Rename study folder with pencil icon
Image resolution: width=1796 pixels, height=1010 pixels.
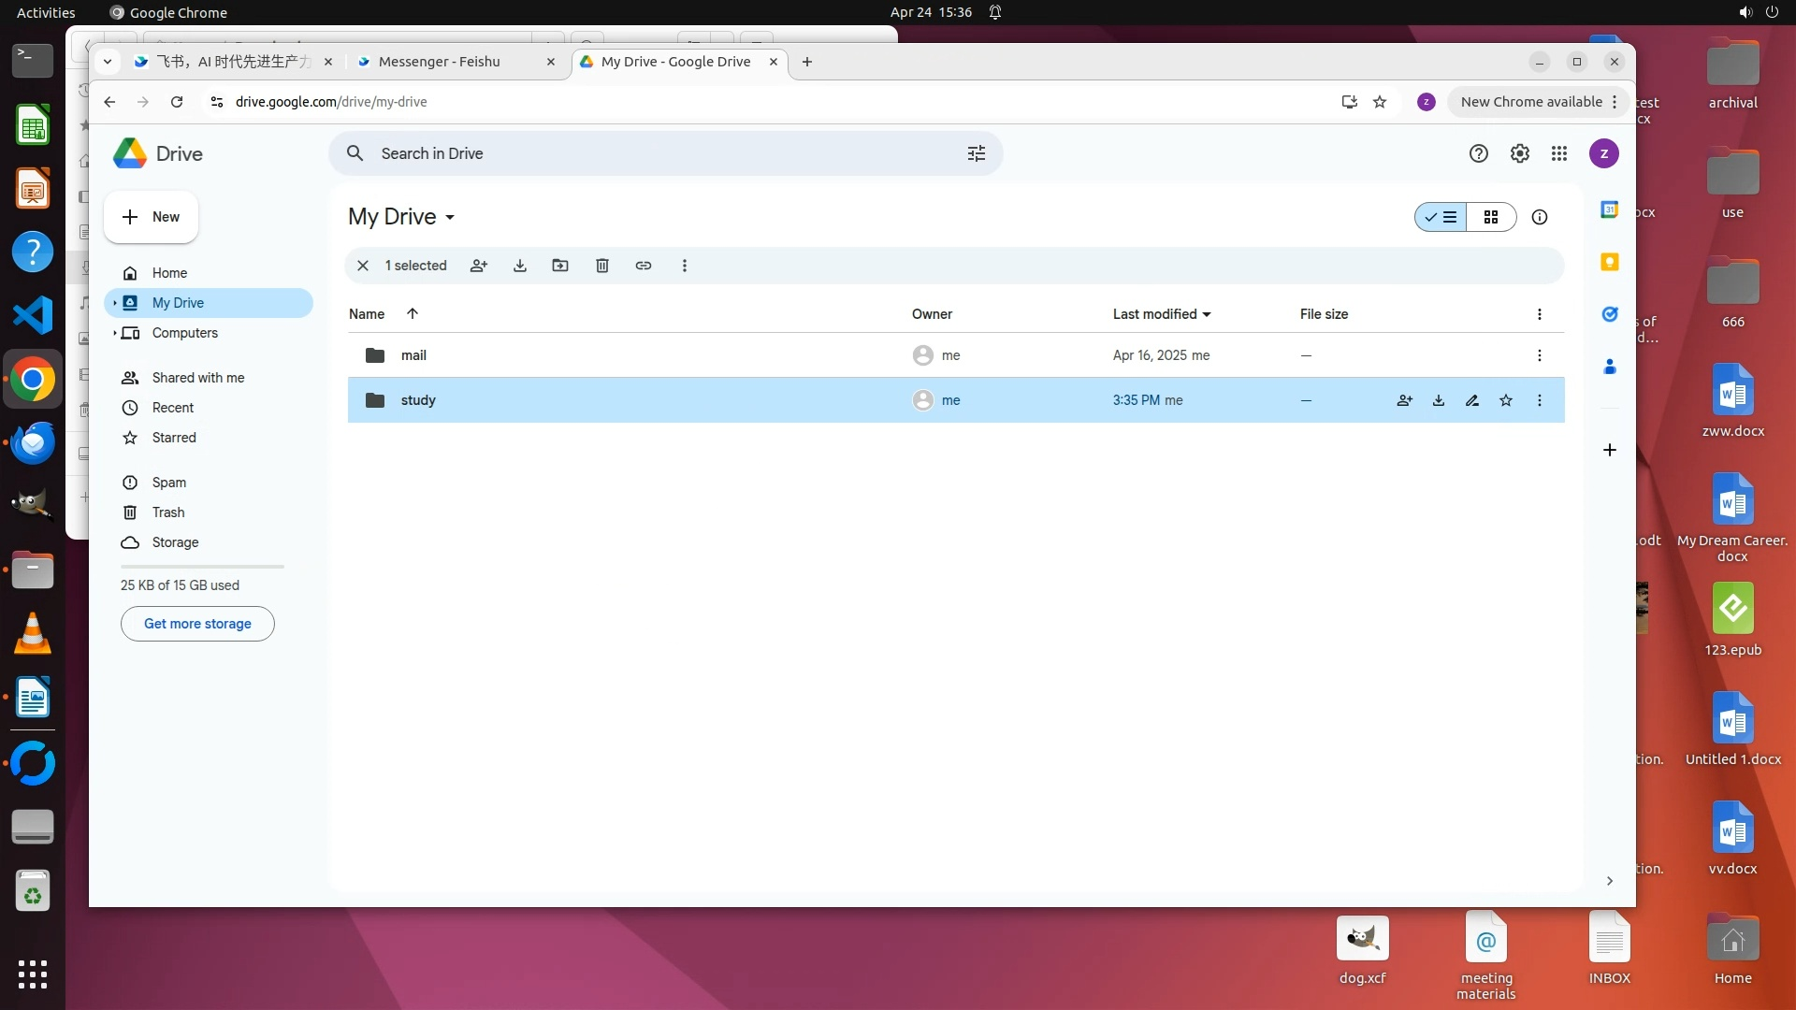point(1472,400)
